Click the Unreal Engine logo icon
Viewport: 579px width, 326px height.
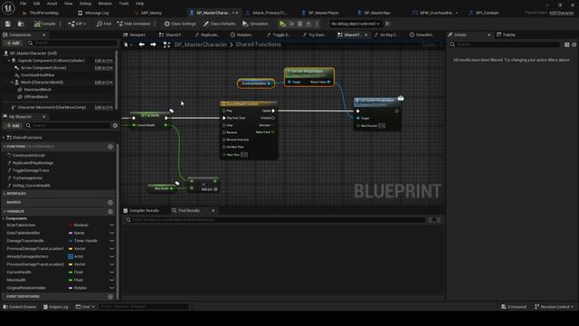[x=8, y=8]
